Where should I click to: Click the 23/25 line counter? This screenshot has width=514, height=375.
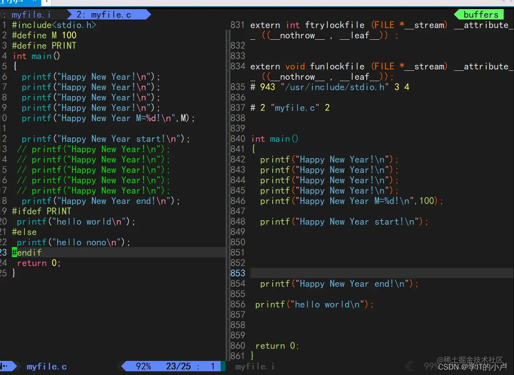point(178,366)
